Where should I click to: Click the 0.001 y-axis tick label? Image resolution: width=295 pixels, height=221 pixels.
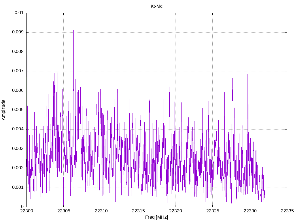point(18,187)
